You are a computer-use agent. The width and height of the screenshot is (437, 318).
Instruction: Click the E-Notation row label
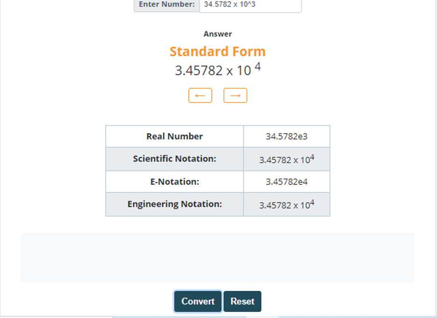[x=175, y=181]
